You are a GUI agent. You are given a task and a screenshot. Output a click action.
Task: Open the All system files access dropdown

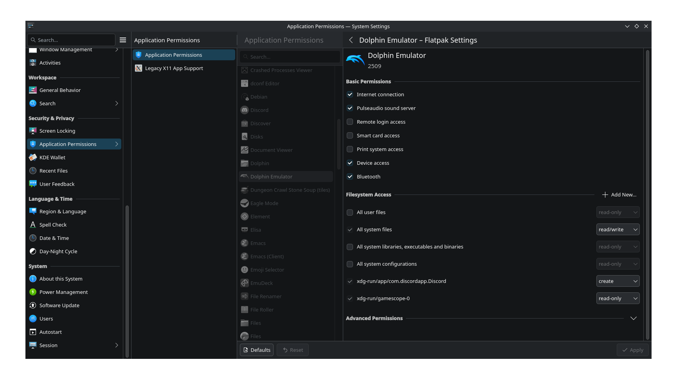[x=618, y=229]
